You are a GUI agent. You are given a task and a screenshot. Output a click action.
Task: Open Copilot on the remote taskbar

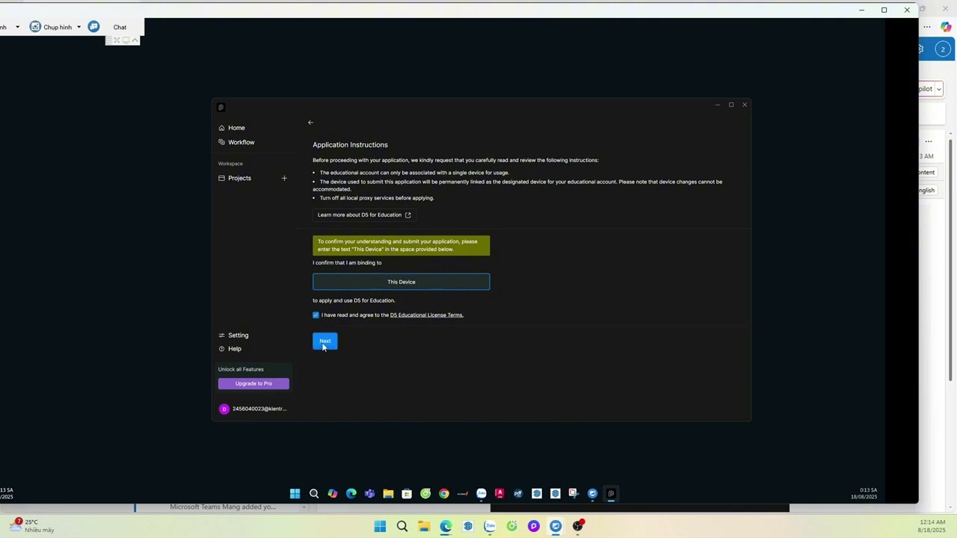(333, 493)
